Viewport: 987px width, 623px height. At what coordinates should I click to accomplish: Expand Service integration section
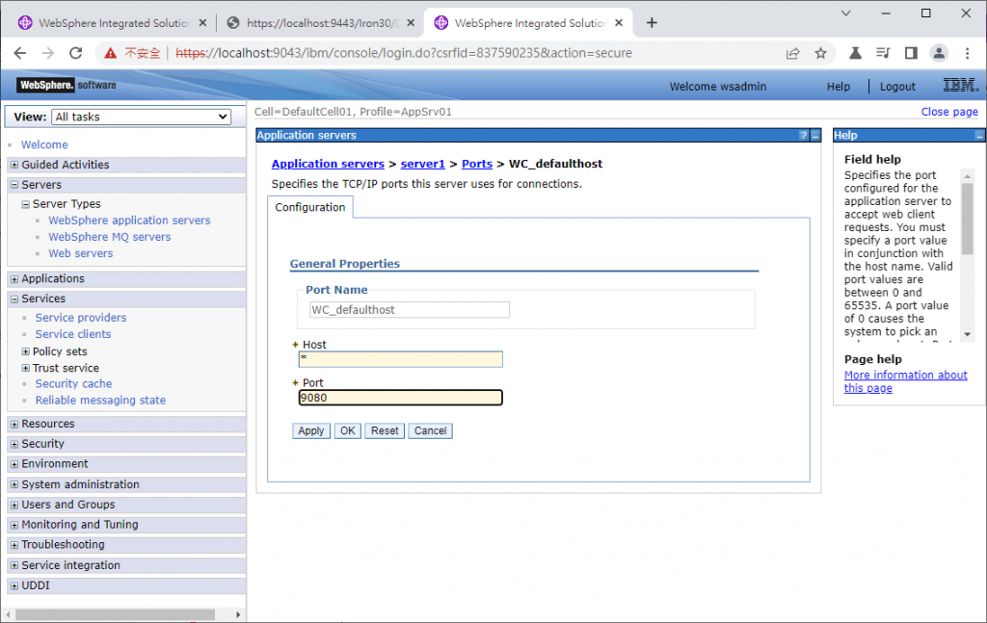(14, 565)
